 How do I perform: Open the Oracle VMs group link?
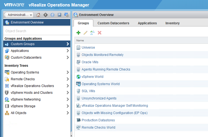(x=90, y=62)
